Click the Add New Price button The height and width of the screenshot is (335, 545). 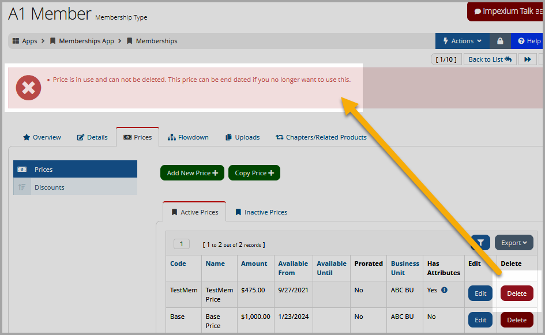click(192, 173)
